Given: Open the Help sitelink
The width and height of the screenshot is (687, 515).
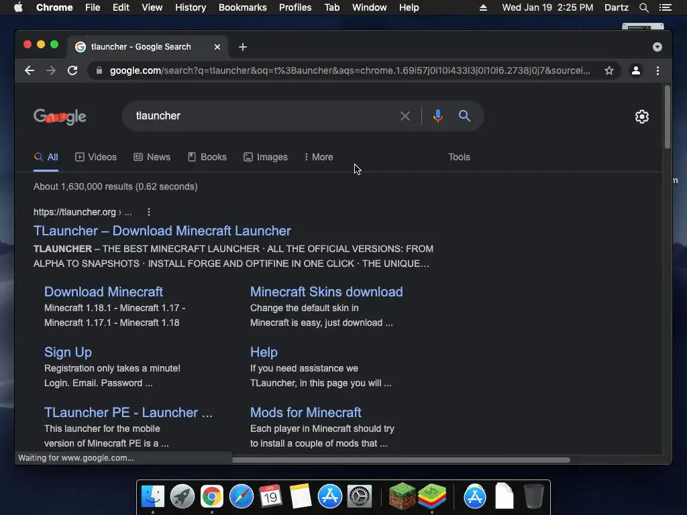Looking at the screenshot, I should (x=264, y=352).
